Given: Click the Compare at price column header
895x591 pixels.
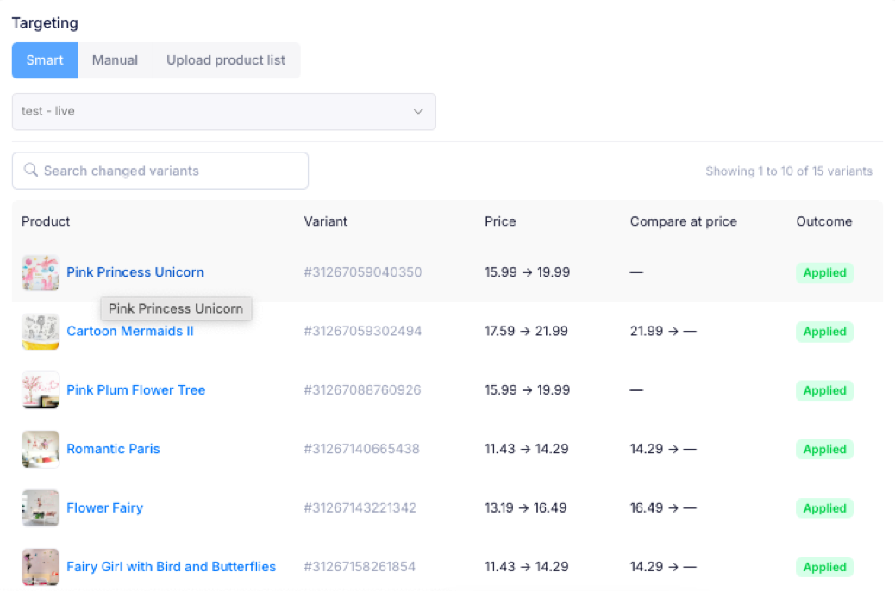Looking at the screenshot, I should 683,221.
